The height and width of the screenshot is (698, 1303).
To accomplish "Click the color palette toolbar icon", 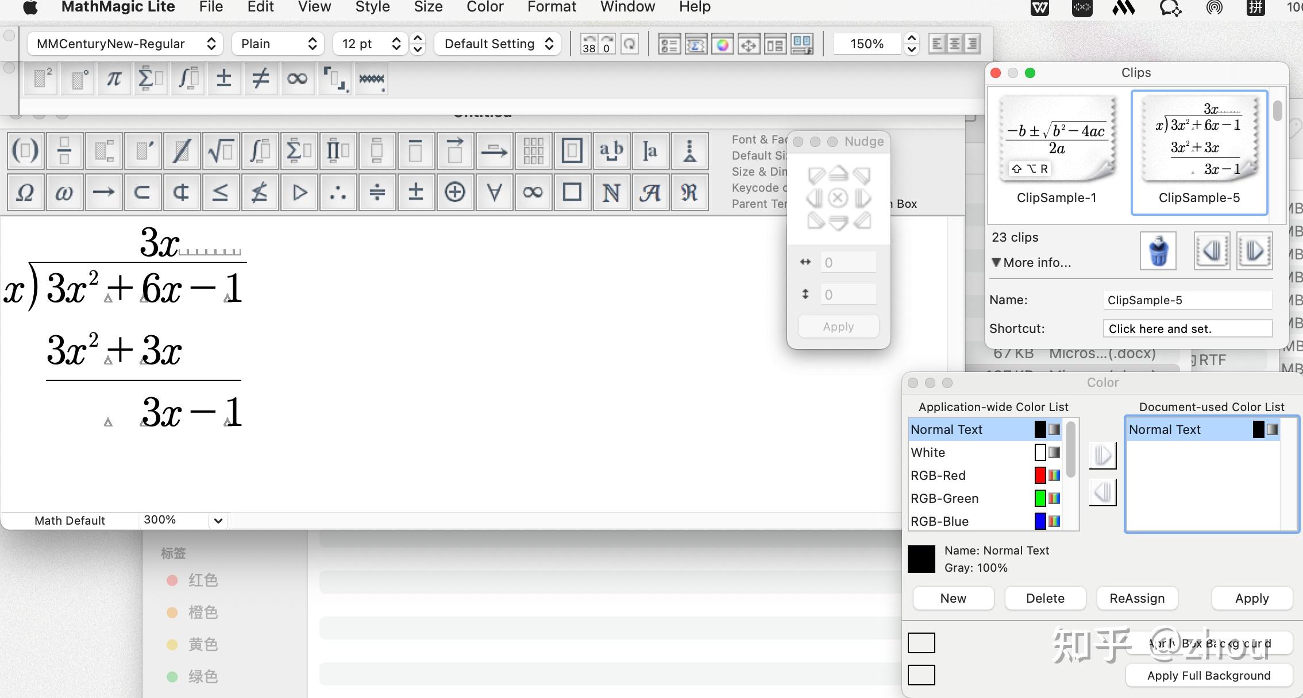I will pos(723,44).
